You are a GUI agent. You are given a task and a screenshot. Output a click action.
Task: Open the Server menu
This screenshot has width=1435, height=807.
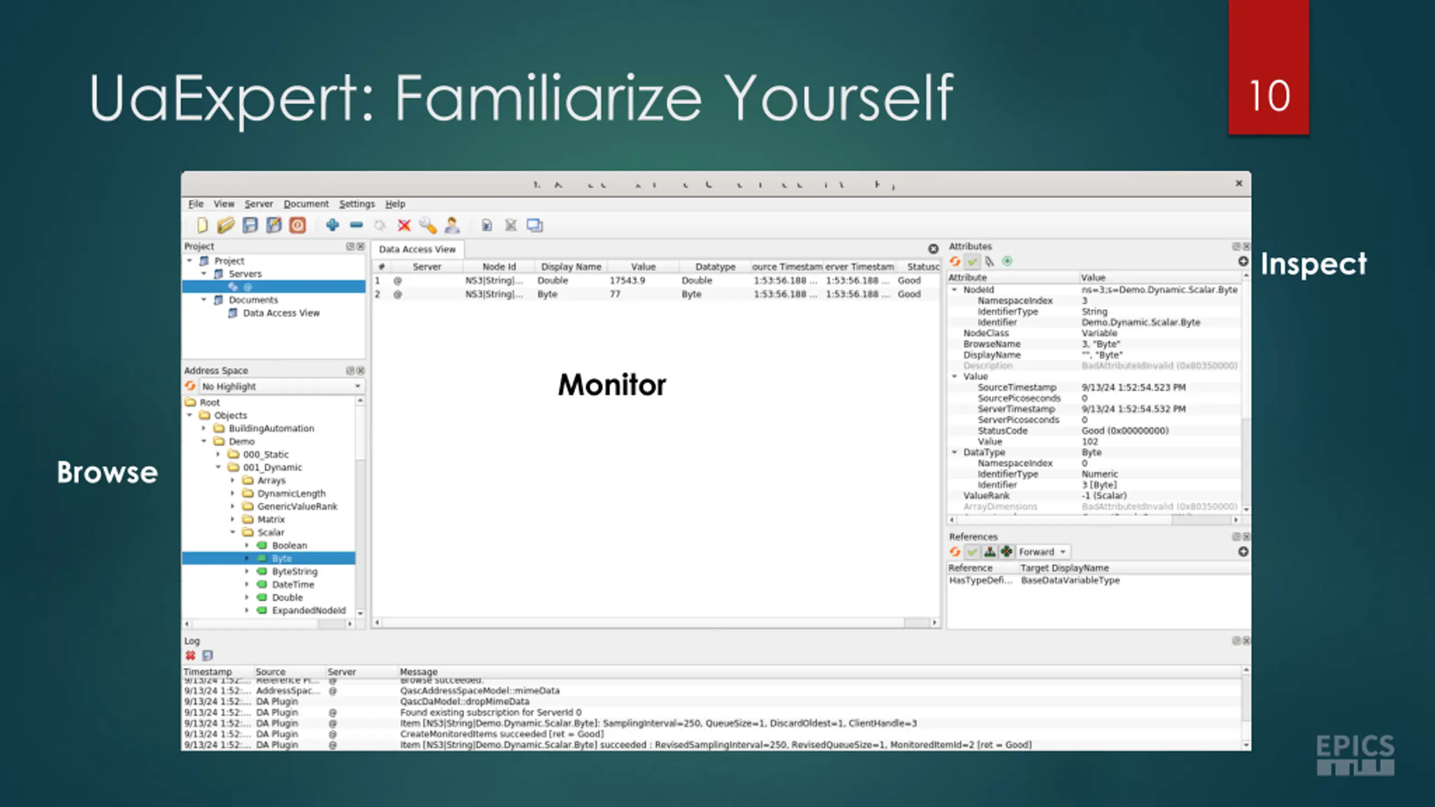[258, 204]
